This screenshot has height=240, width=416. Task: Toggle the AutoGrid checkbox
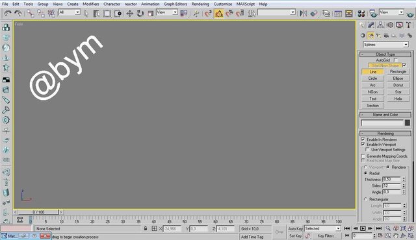tap(396, 60)
